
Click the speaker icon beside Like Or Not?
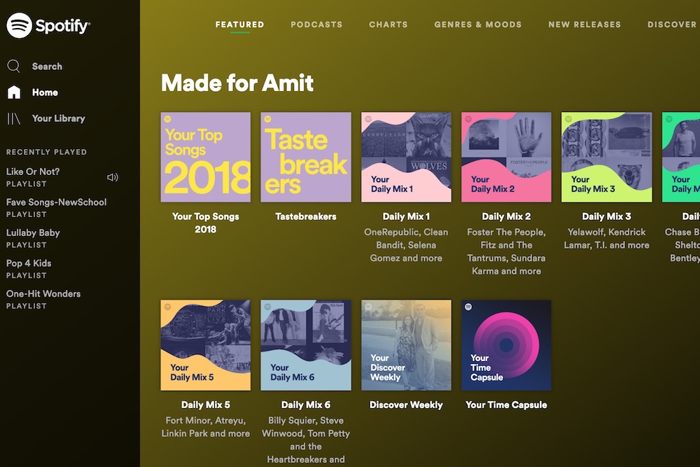(x=113, y=177)
